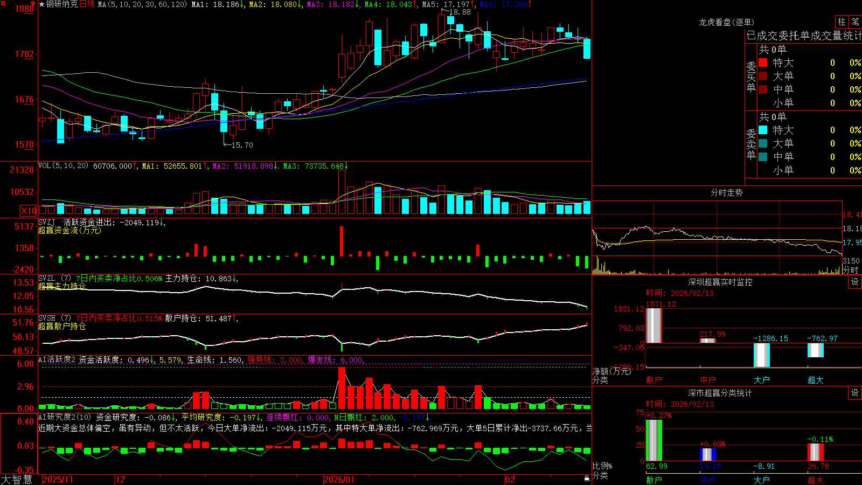
Task: Click the 深圳超赢实时监控 panel title
Action: [x=720, y=282]
